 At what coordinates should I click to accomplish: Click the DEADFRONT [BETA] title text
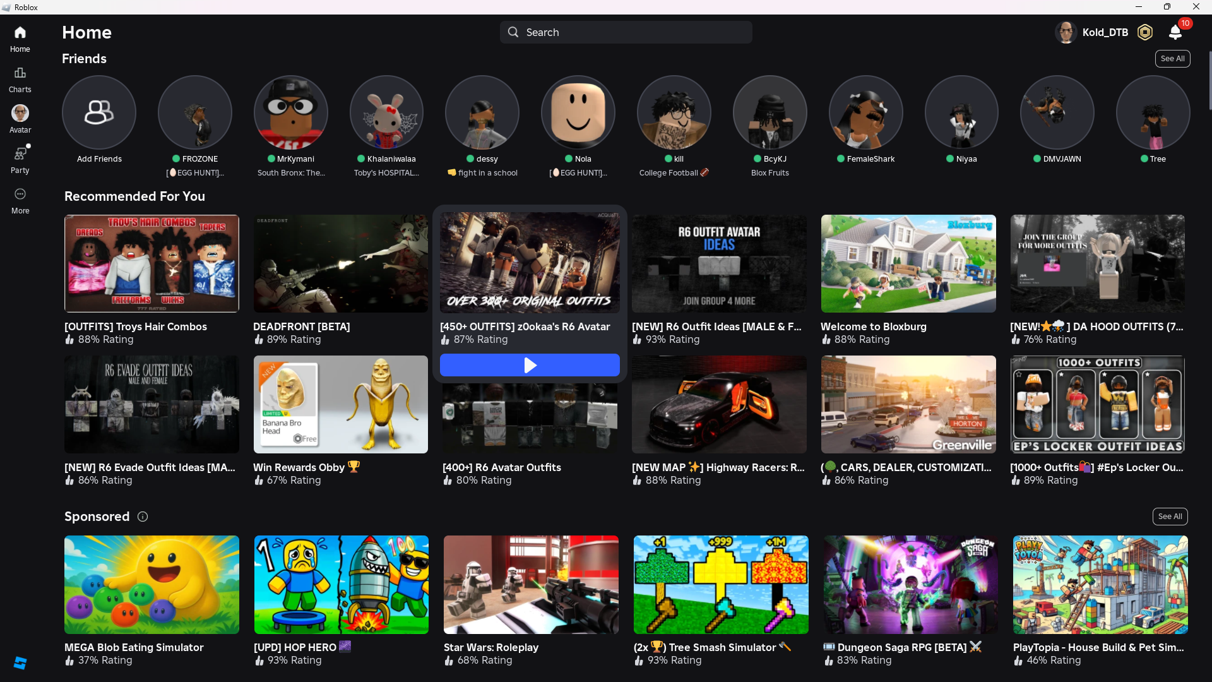tap(302, 326)
